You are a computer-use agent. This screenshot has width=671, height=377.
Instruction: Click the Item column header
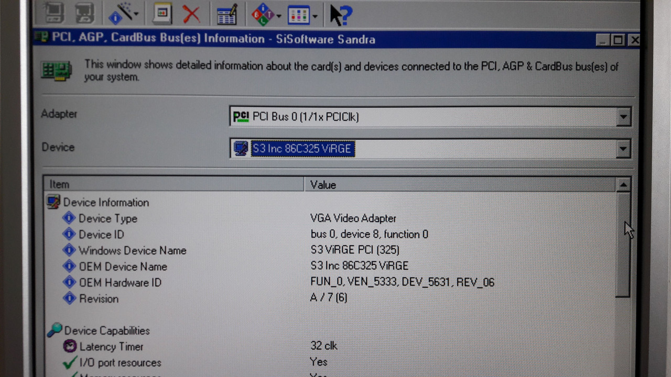[x=174, y=184]
